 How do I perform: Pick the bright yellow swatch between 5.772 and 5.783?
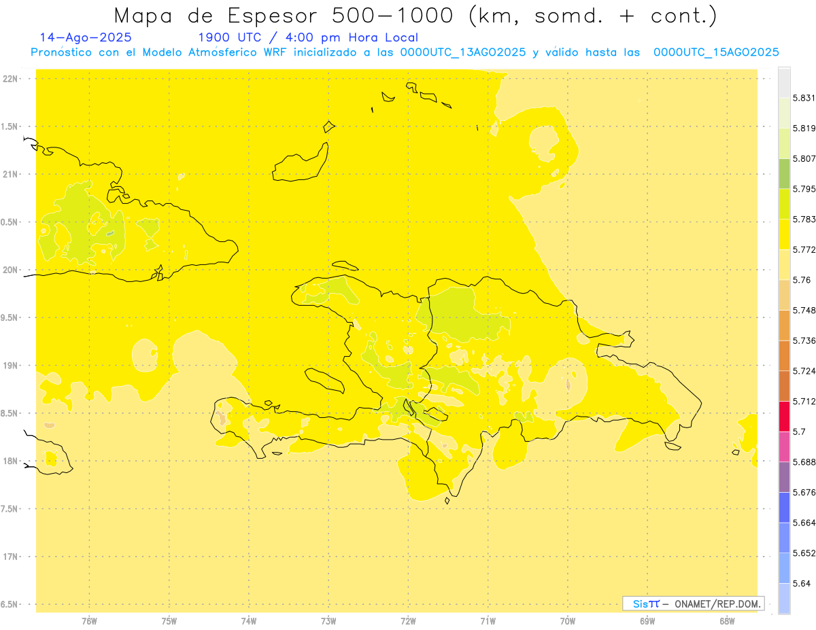[784, 234]
